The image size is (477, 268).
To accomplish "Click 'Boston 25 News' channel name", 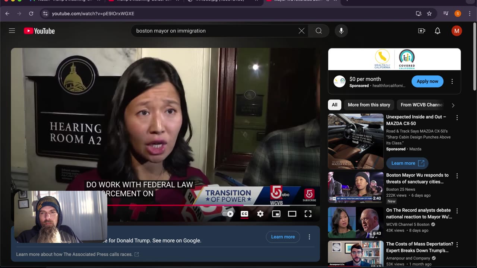I will 401,189.
